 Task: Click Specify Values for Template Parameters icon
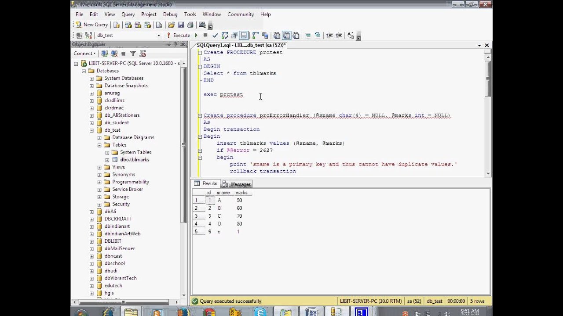351,35
